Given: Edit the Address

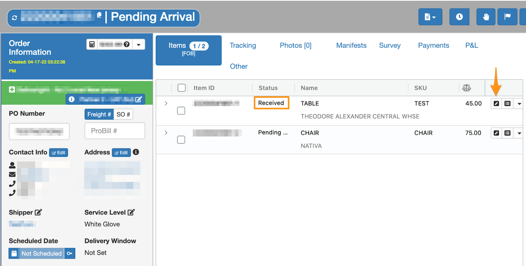Looking at the screenshot, I should [x=121, y=153].
